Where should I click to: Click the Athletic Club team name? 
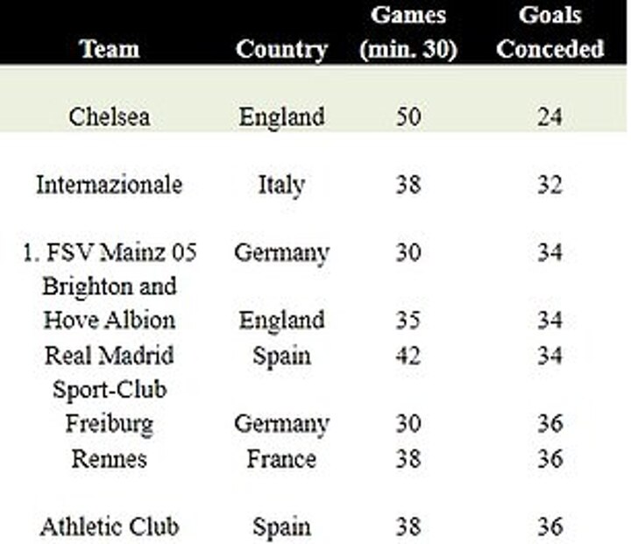[110, 527]
